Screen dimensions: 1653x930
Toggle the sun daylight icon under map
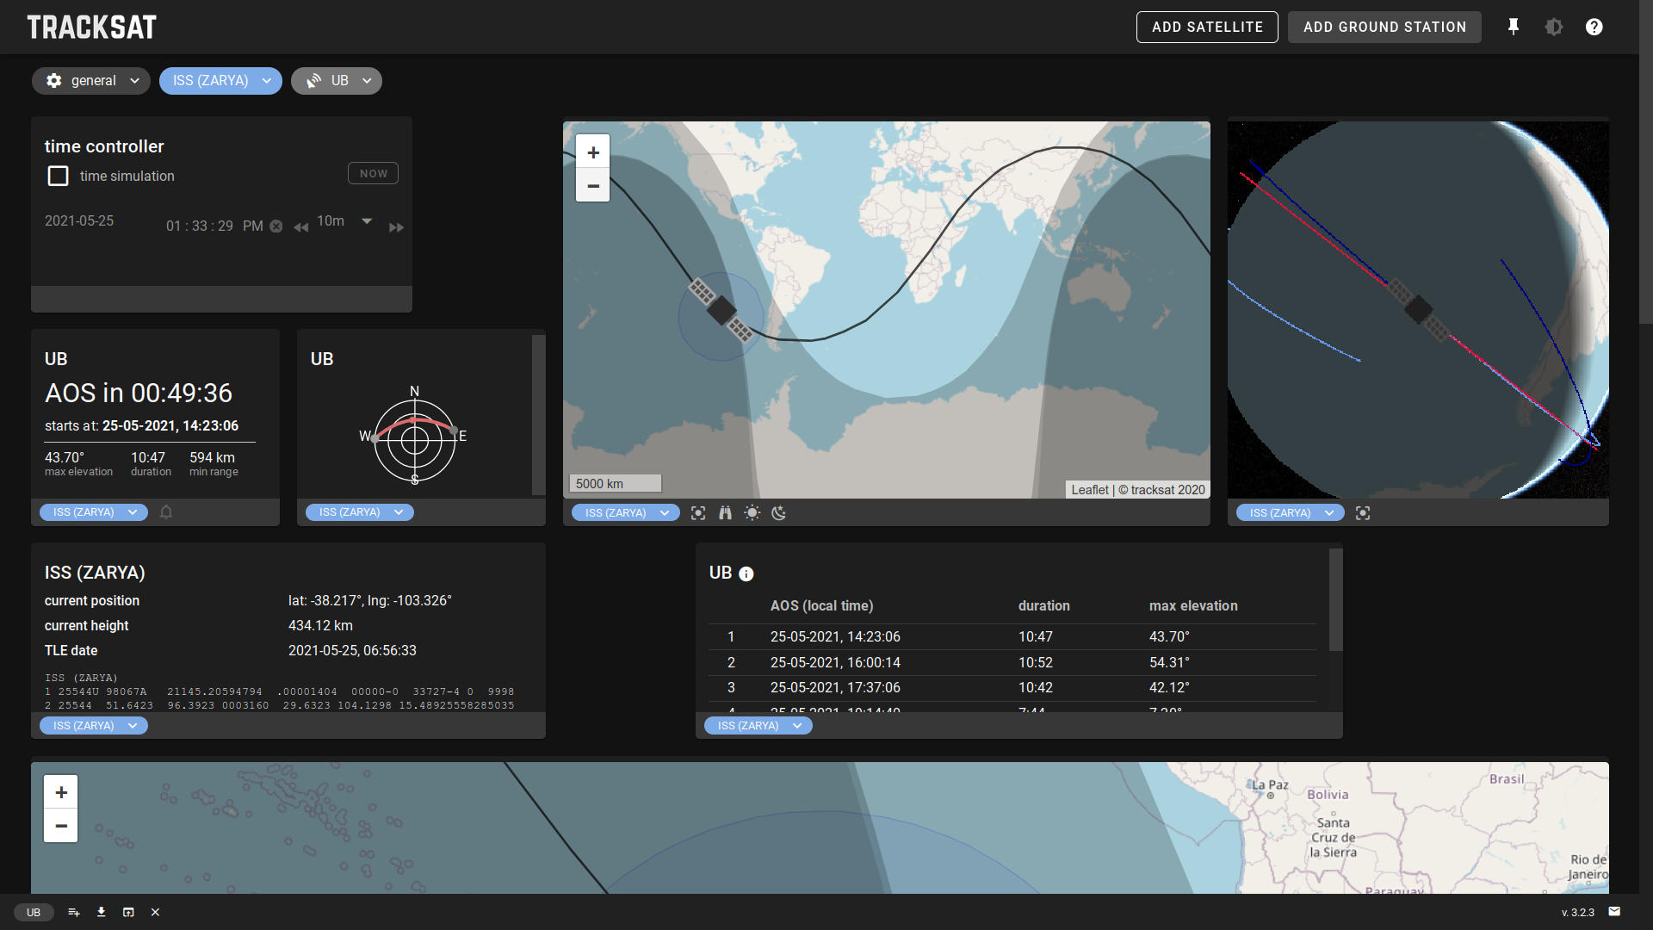tap(752, 513)
